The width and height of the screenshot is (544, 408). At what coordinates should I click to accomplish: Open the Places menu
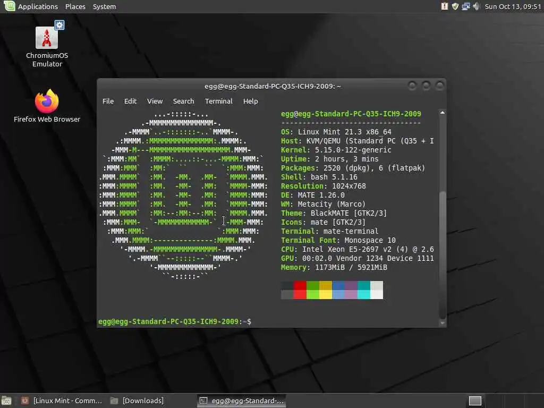coord(75,6)
